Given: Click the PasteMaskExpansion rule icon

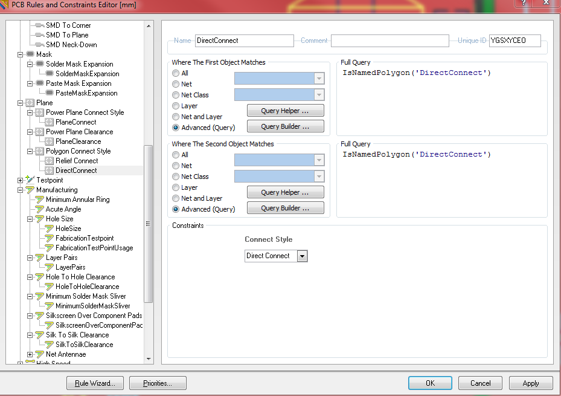Looking at the screenshot, I should pyautogui.click(x=50, y=93).
